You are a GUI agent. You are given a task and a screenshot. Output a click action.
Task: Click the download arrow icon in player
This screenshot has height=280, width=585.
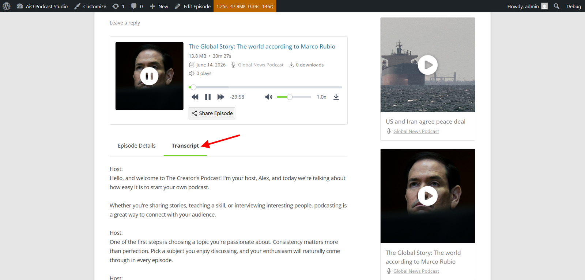[336, 97]
